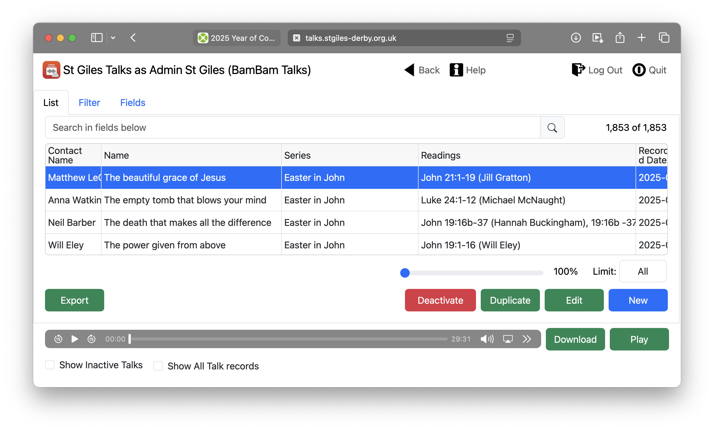Click Anna Watkin contact cell
This screenshot has width=714, height=431.
coord(73,200)
